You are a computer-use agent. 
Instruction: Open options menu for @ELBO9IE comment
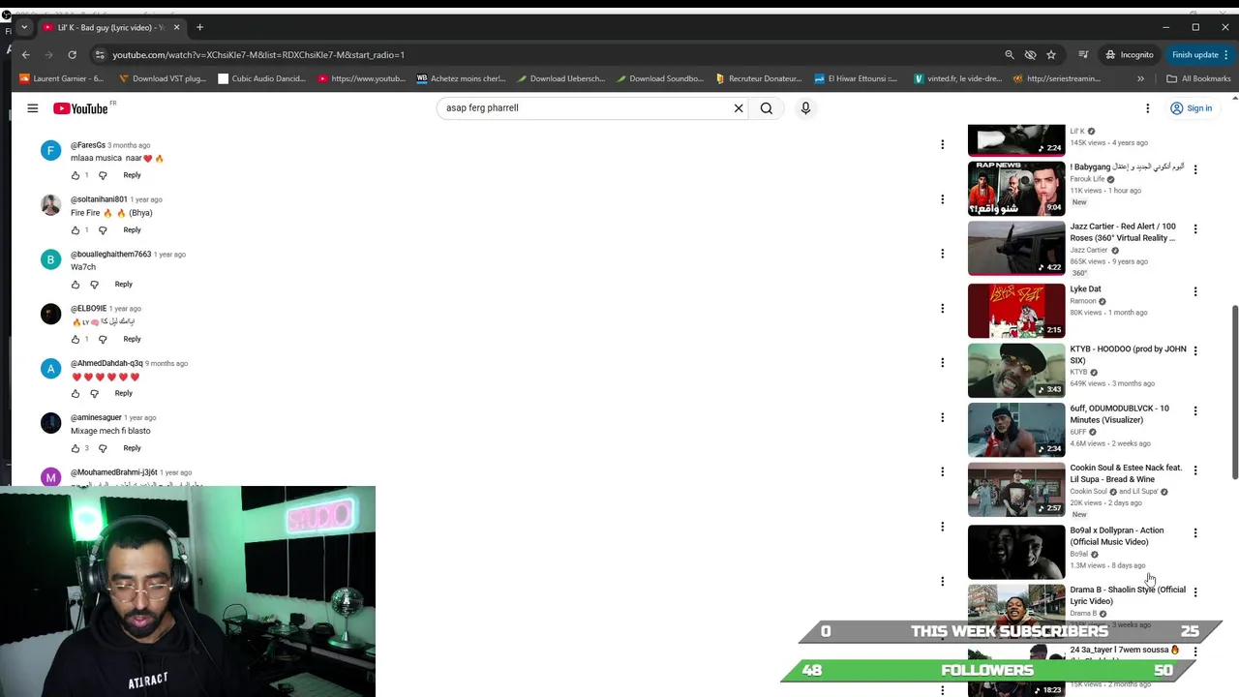(x=942, y=308)
